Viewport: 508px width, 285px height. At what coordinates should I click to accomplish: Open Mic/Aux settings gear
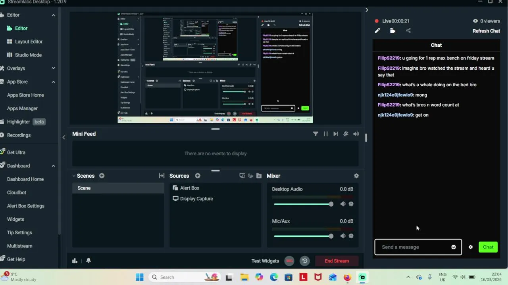[351, 236]
